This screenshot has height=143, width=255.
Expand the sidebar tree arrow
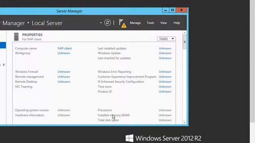click(4, 65)
